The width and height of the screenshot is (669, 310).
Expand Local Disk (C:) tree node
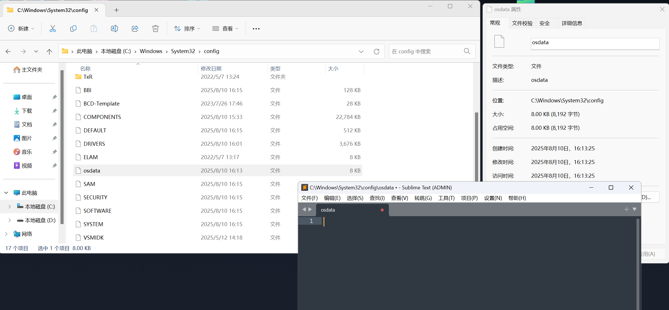click(x=10, y=206)
